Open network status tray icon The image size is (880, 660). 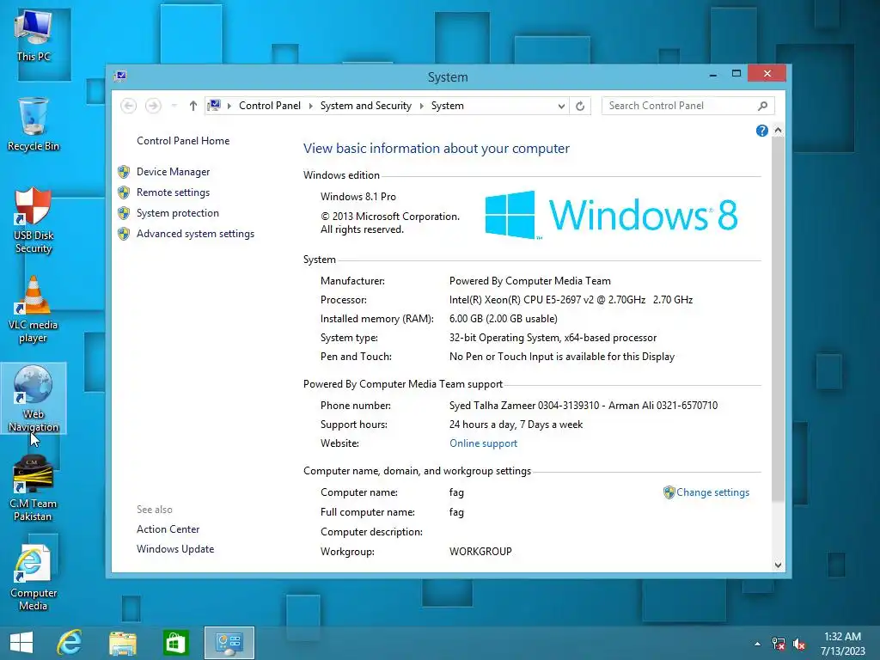(779, 644)
